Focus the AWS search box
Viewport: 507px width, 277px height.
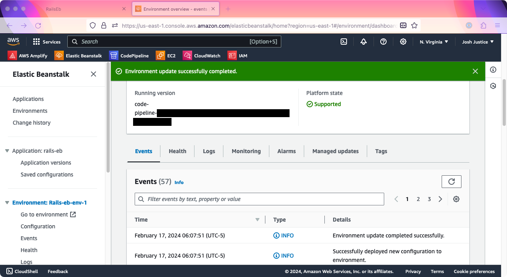[174, 42]
